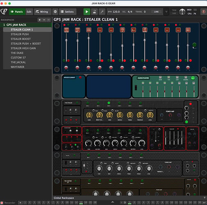207x205 pixels.
Task: Click the Recorder label
Action: 10,203
